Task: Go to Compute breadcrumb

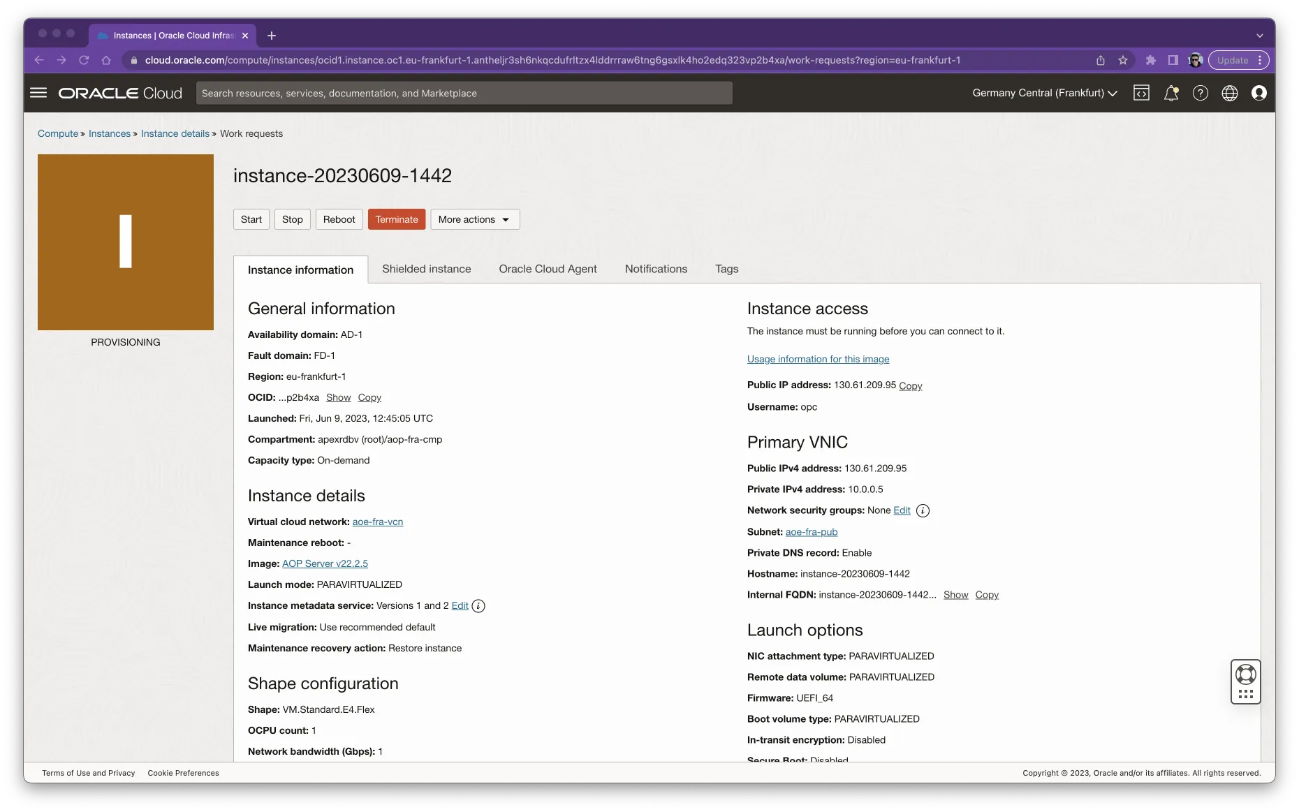Action: (58, 133)
